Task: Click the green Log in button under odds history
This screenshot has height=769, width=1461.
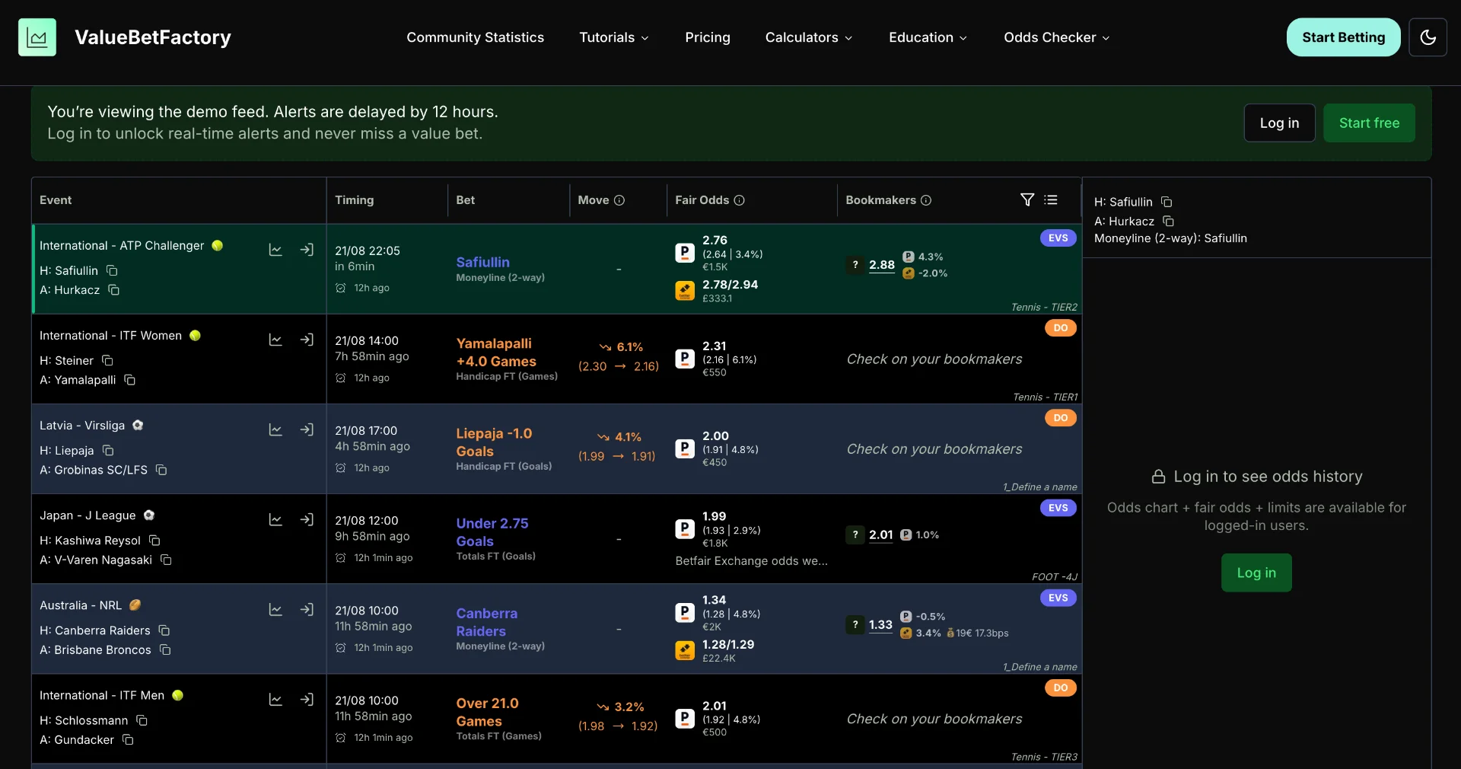Action: tap(1256, 573)
